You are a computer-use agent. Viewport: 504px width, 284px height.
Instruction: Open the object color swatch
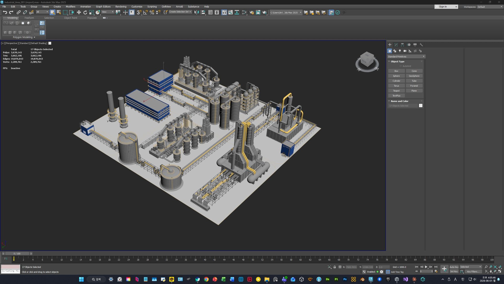click(x=421, y=106)
